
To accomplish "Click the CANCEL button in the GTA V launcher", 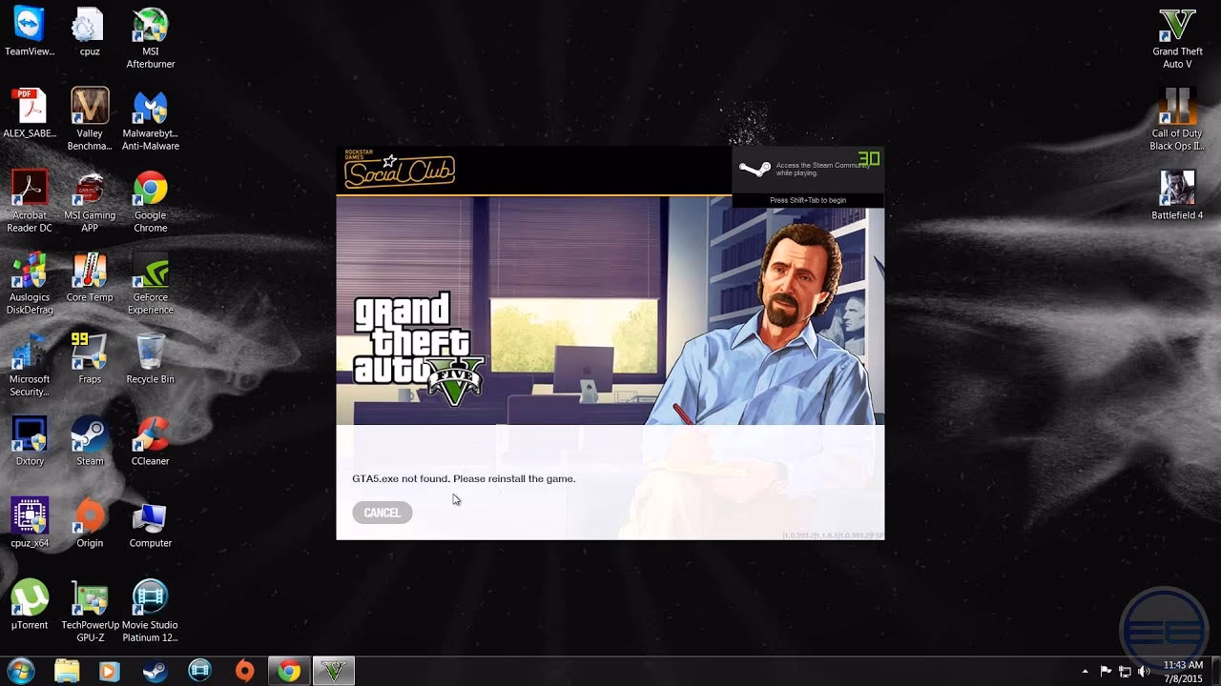I will [x=382, y=513].
